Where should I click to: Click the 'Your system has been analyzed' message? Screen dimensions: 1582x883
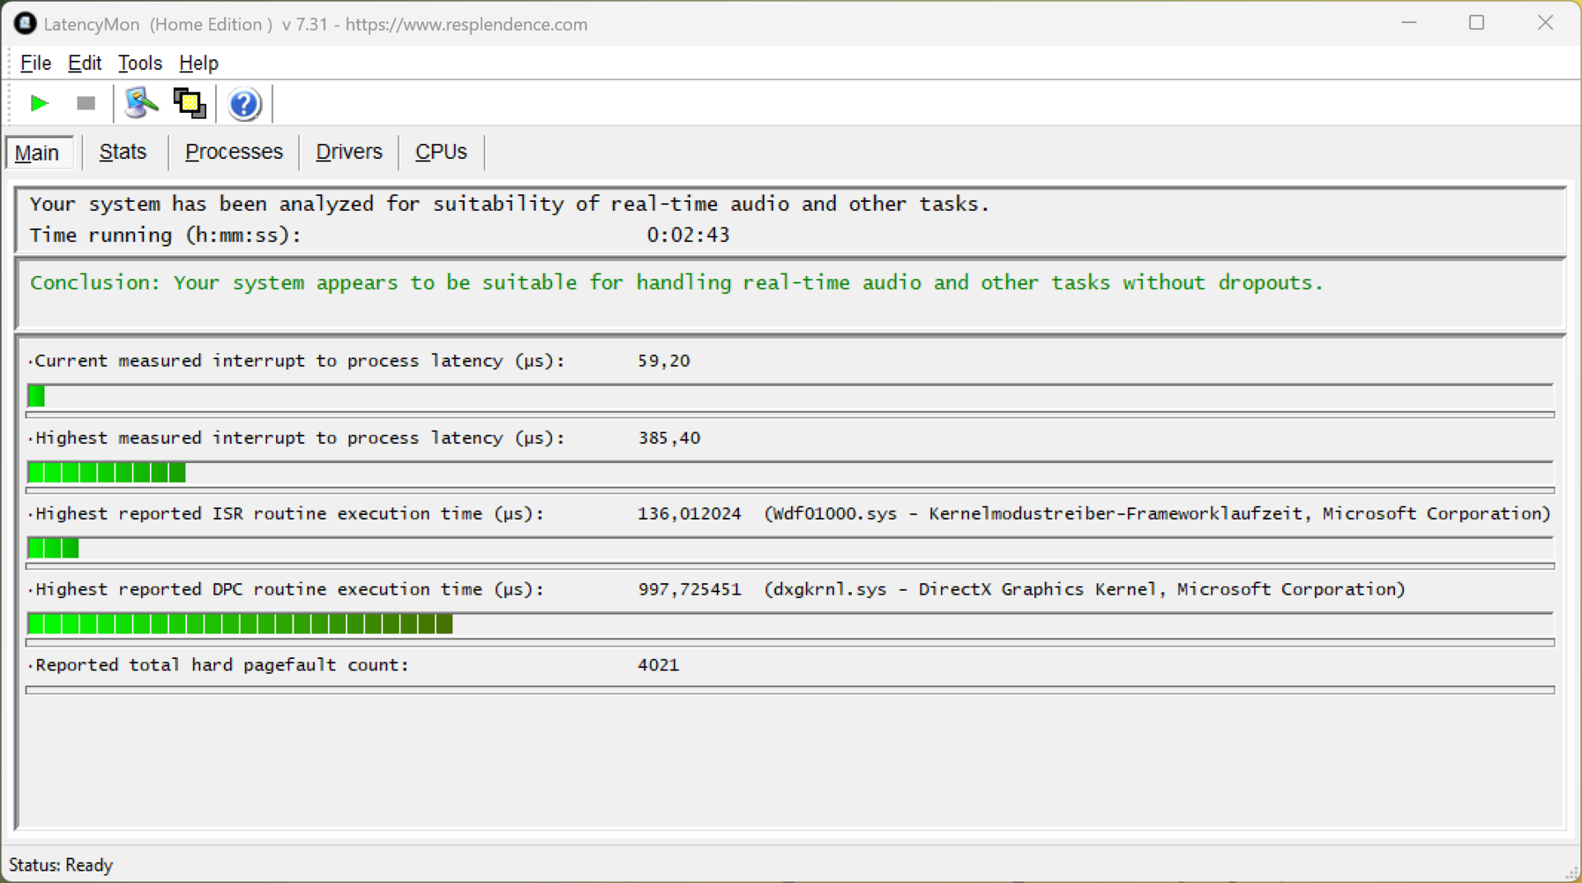[x=509, y=204]
